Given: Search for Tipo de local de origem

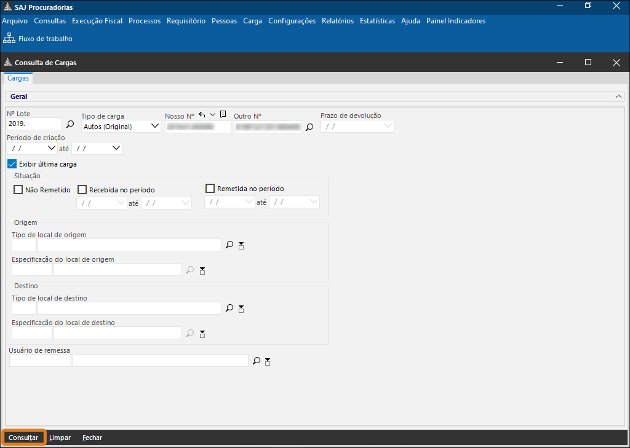Looking at the screenshot, I should [229, 245].
